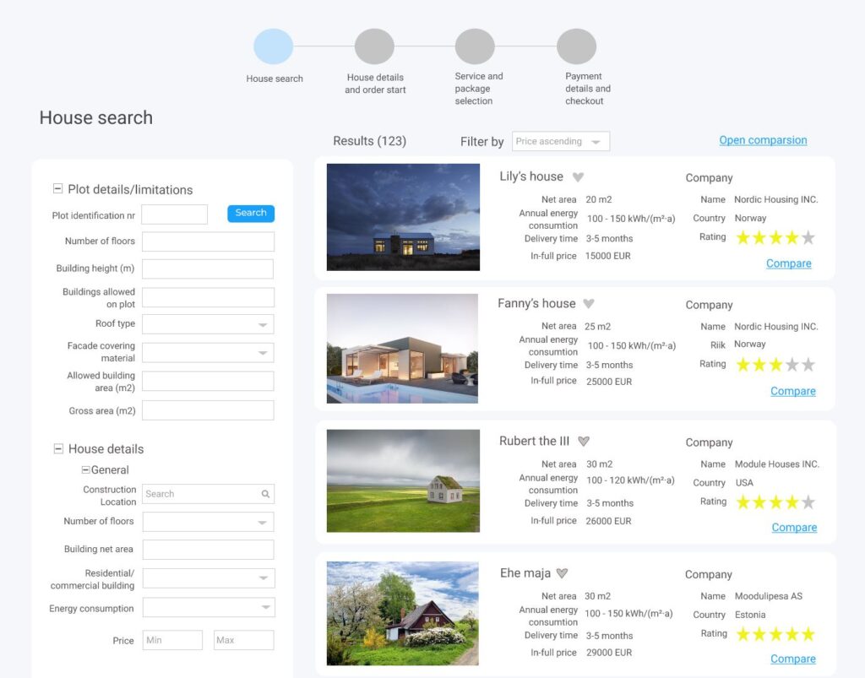
Task: Click the House search step circle
Action: click(274, 46)
